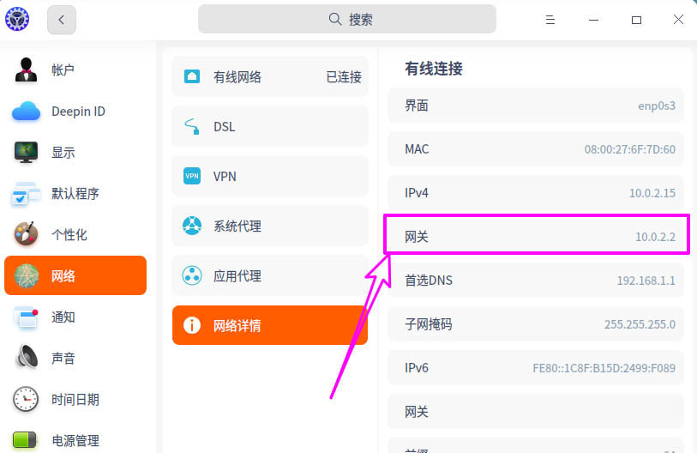The height and width of the screenshot is (453, 697).
Task: Open Power Management (电源管理) battery icon
Action: click(x=26, y=440)
